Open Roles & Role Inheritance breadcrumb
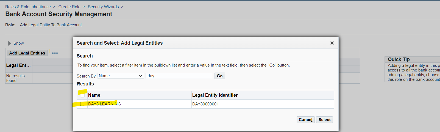The height and width of the screenshot is (132, 440). point(28,7)
